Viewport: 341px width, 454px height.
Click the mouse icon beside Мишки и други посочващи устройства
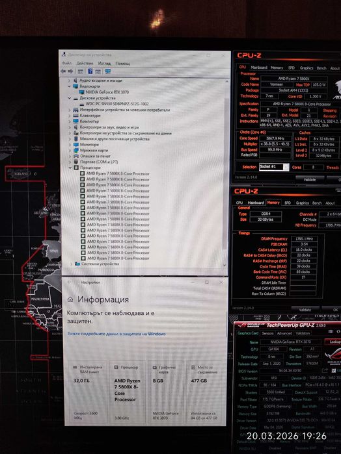click(76, 139)
